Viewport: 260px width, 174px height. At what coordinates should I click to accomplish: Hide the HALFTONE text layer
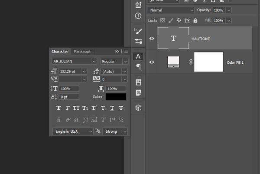pos(152,39)
